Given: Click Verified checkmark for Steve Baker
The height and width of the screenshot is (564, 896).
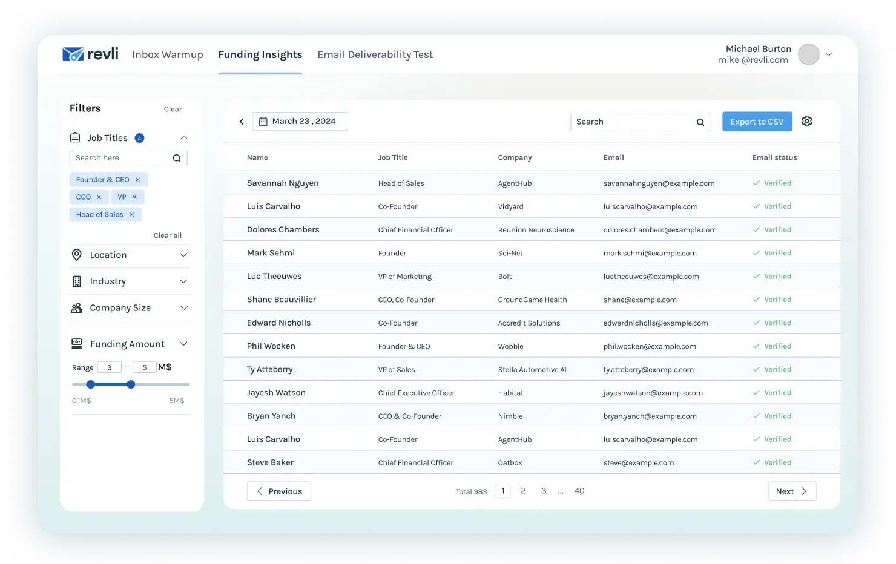Looking at the screenshot, I should click(756, 462).
